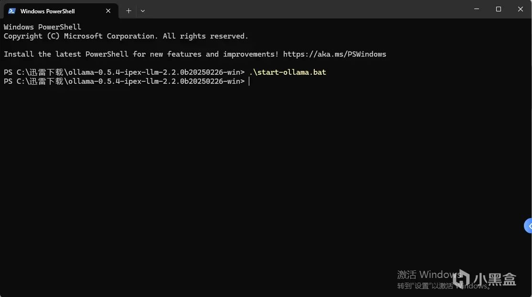Click the .\start-ollama.bat command text
Screen dimensions: 532x297
pyautogui.click(x=287, y=72)
